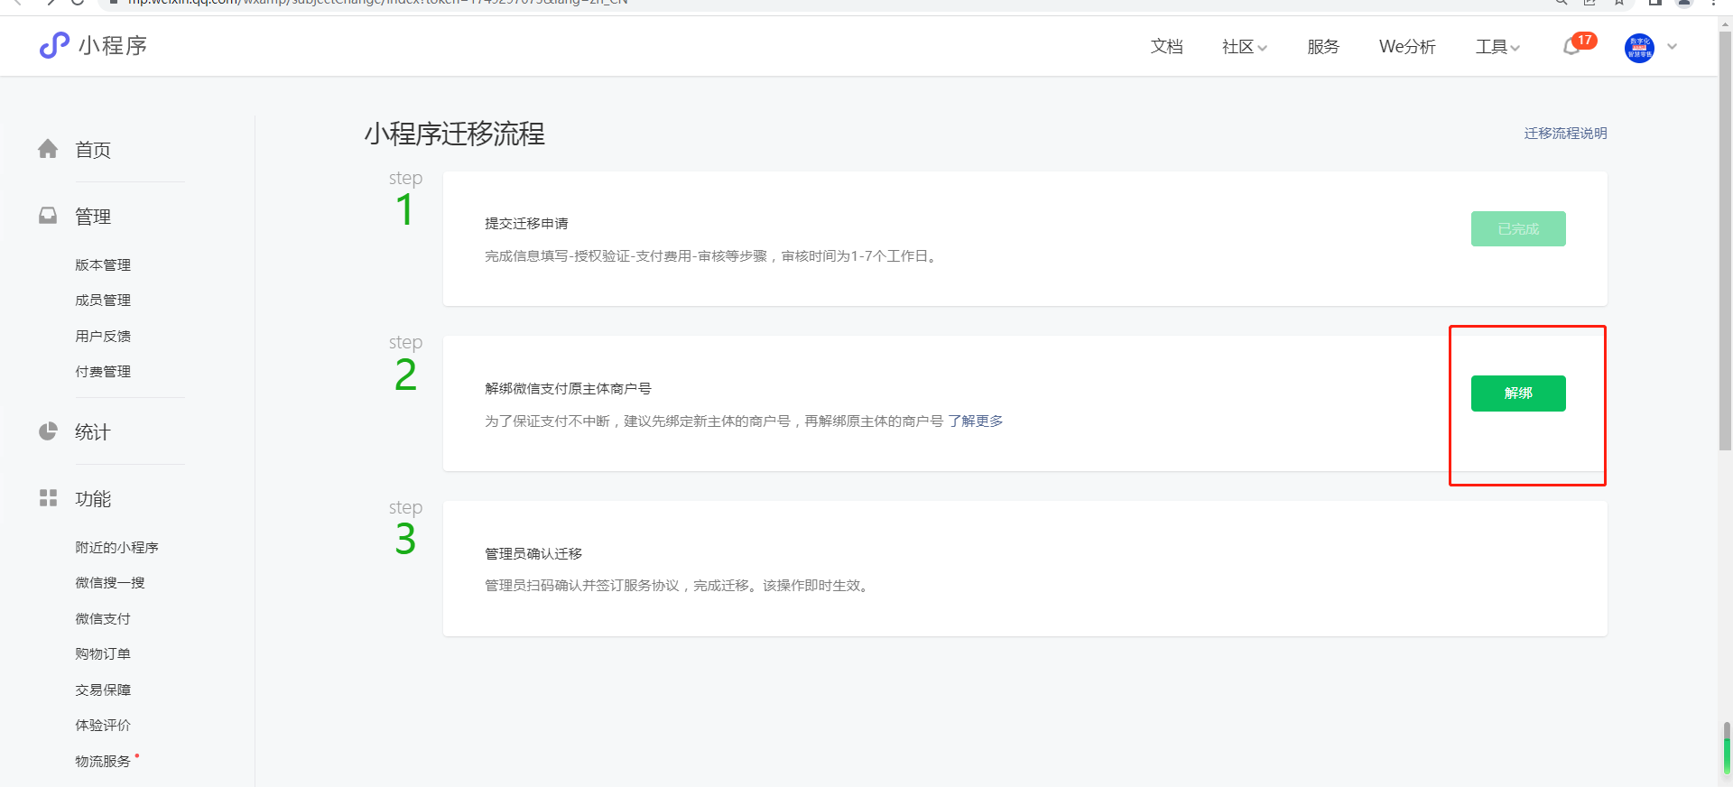Image resolution: width=1733 pixels, height=787 pixels.
Task: Open the 了解更多 link in step 2
Action: click(x=975, y=421)
